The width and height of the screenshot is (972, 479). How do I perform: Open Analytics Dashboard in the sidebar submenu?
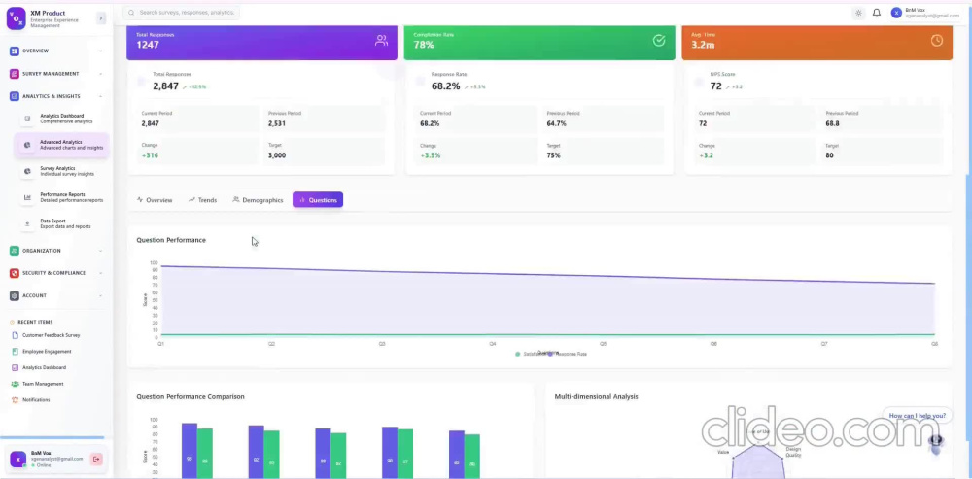click(x=62, y=119)
